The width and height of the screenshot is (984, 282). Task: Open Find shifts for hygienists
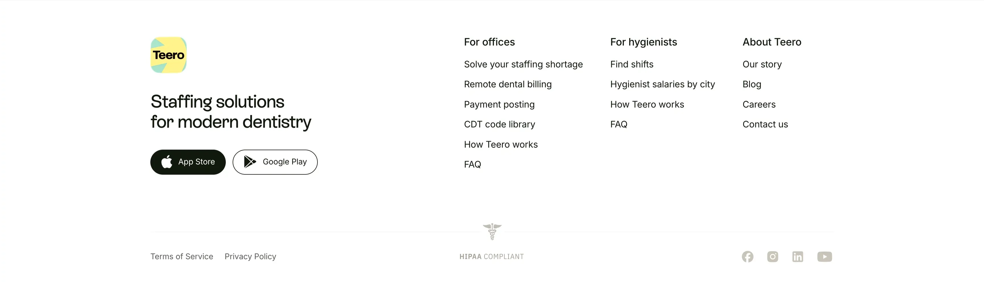click(x=632, y=65)
